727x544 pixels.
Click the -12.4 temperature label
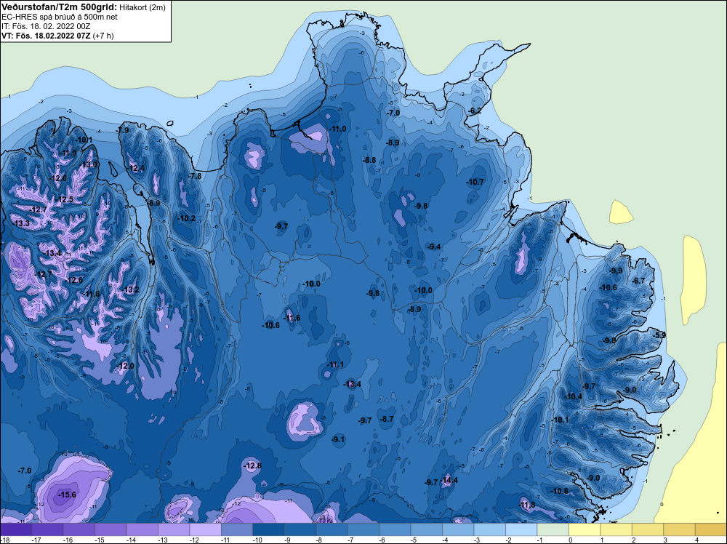click(x=136, y=168)
